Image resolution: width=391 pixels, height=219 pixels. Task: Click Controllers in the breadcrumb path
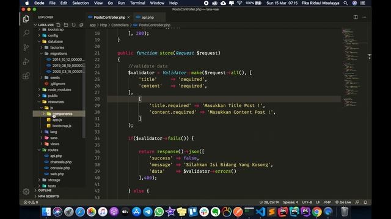point(120,25)
